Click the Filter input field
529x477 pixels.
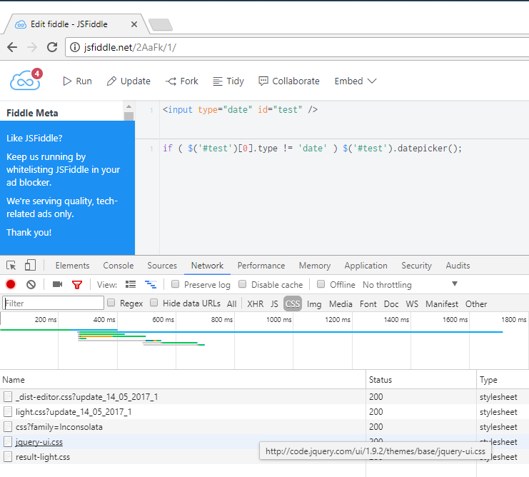(54, 303)
